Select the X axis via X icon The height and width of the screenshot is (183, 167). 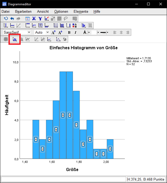point(34,19)
